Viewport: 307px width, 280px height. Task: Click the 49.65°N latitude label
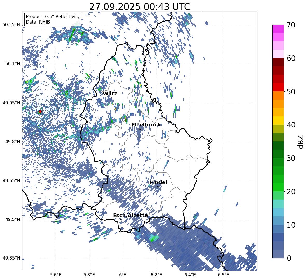[11, 181]
